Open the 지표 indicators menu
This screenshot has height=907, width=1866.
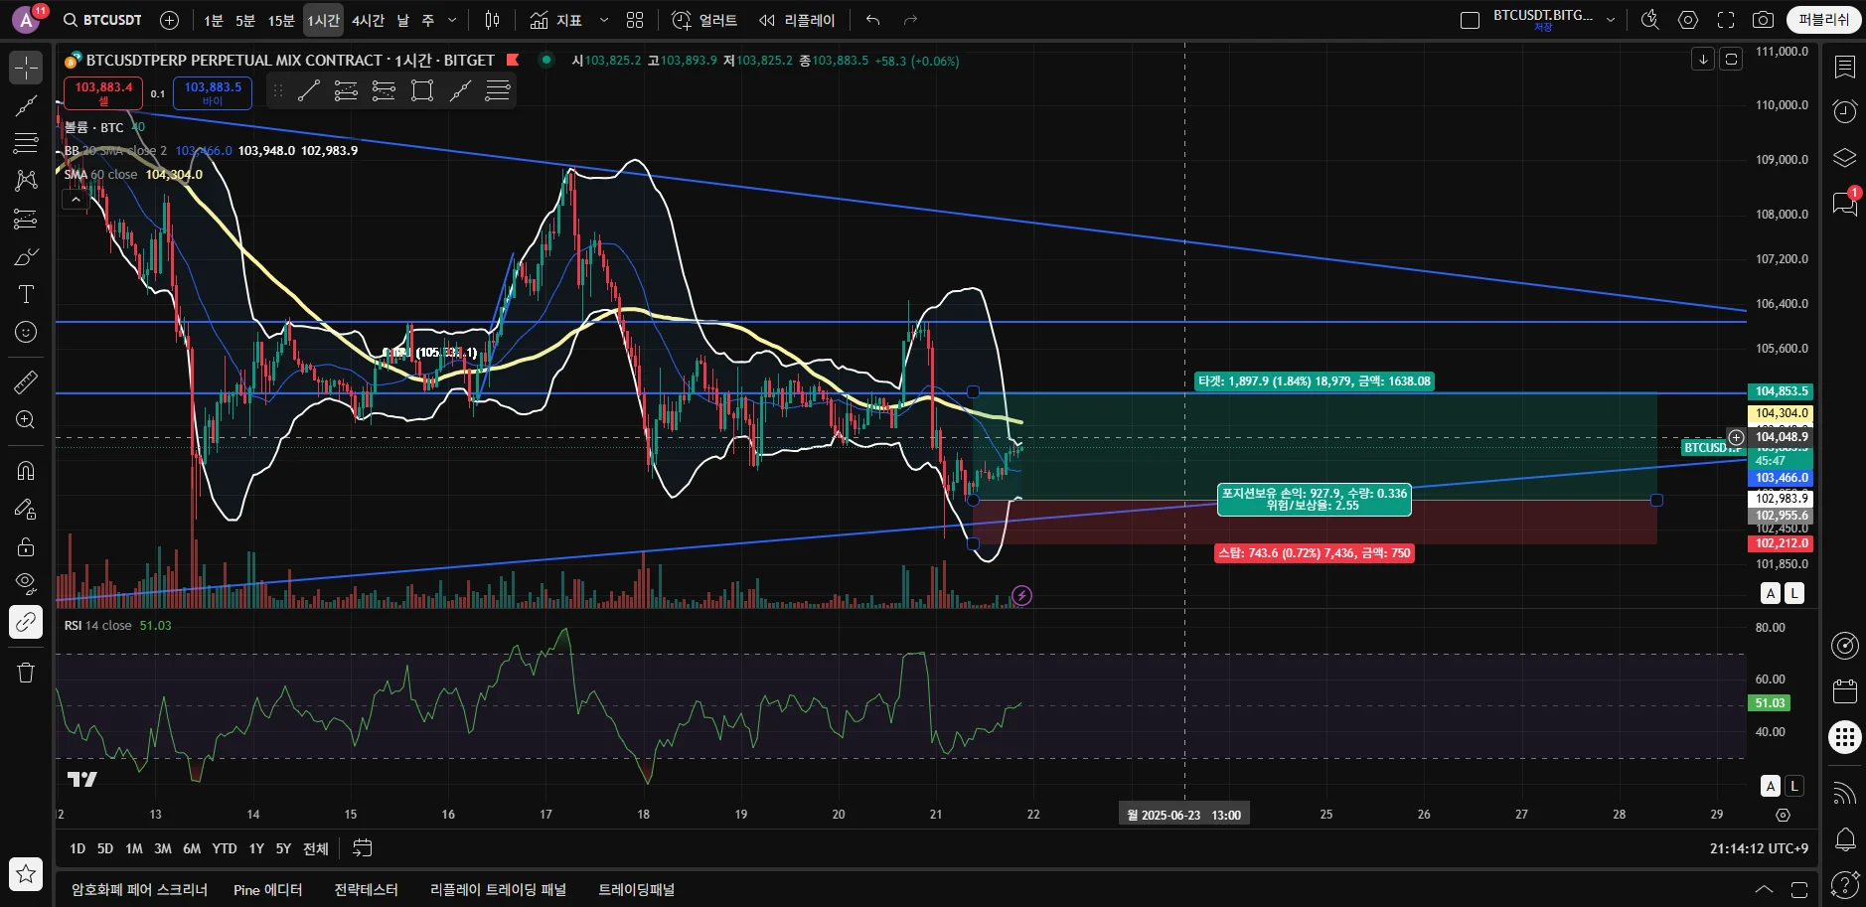[556, 20]
